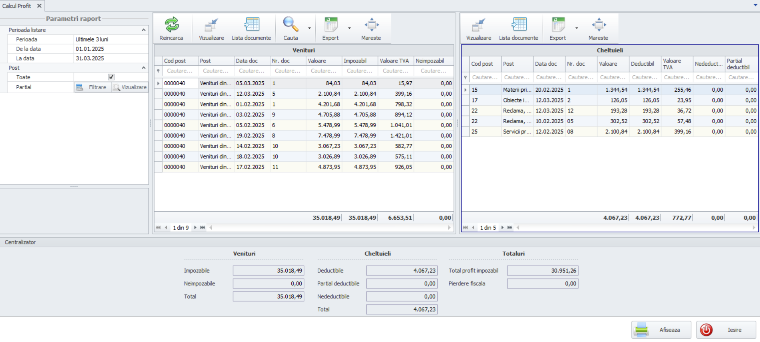Export the Cheltuieli table
Viewport: 760px width, 342px height.
[x=557, y=29]
